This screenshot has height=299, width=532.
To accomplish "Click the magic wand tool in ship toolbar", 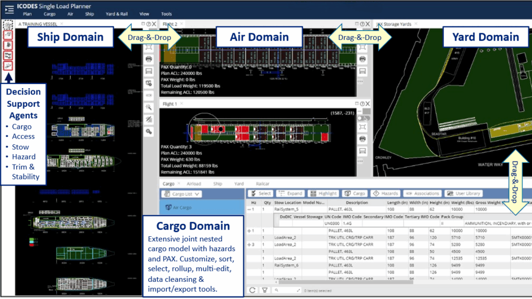I will point(149,107).
